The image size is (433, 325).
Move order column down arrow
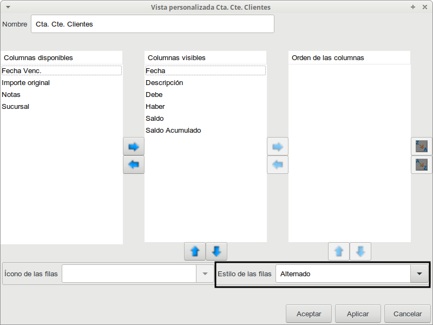(360, 251)
